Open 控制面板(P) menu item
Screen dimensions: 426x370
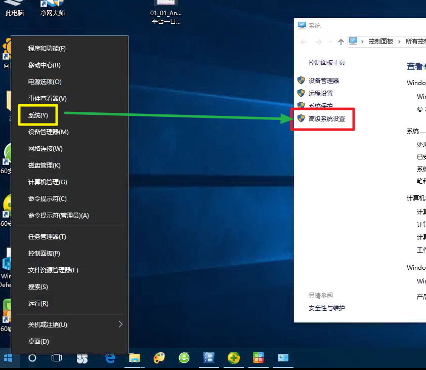44,254
